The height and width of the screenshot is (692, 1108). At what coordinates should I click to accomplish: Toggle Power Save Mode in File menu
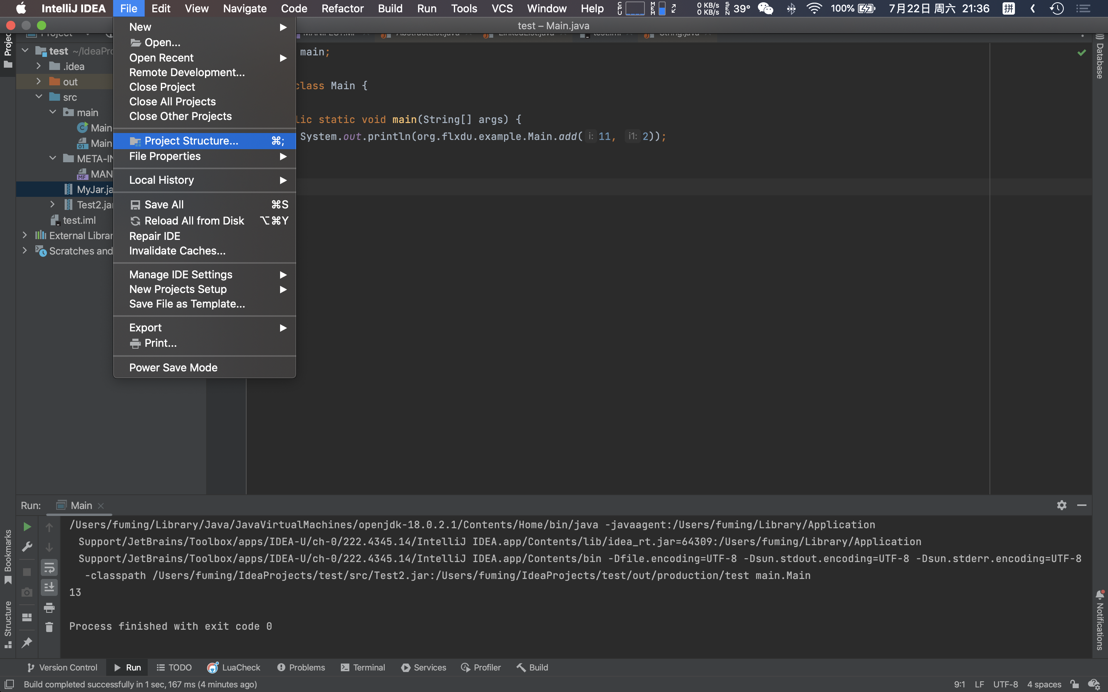174,368
